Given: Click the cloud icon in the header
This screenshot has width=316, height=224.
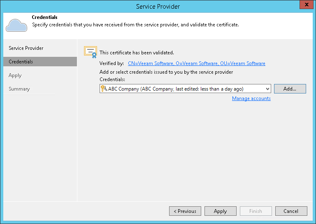Looking at the screenshot, I should click(16, 25).
